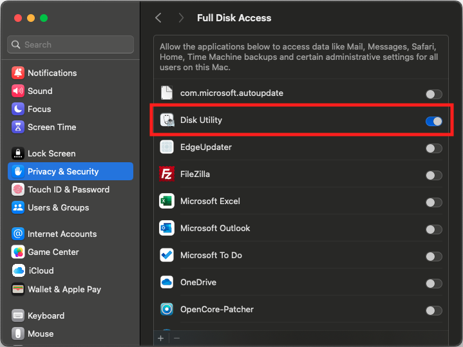The height and width of the screenshot is (347, 463).
Task: Select the Disk Utility row label
Action: pyautogui.click(x=201, y=120)
